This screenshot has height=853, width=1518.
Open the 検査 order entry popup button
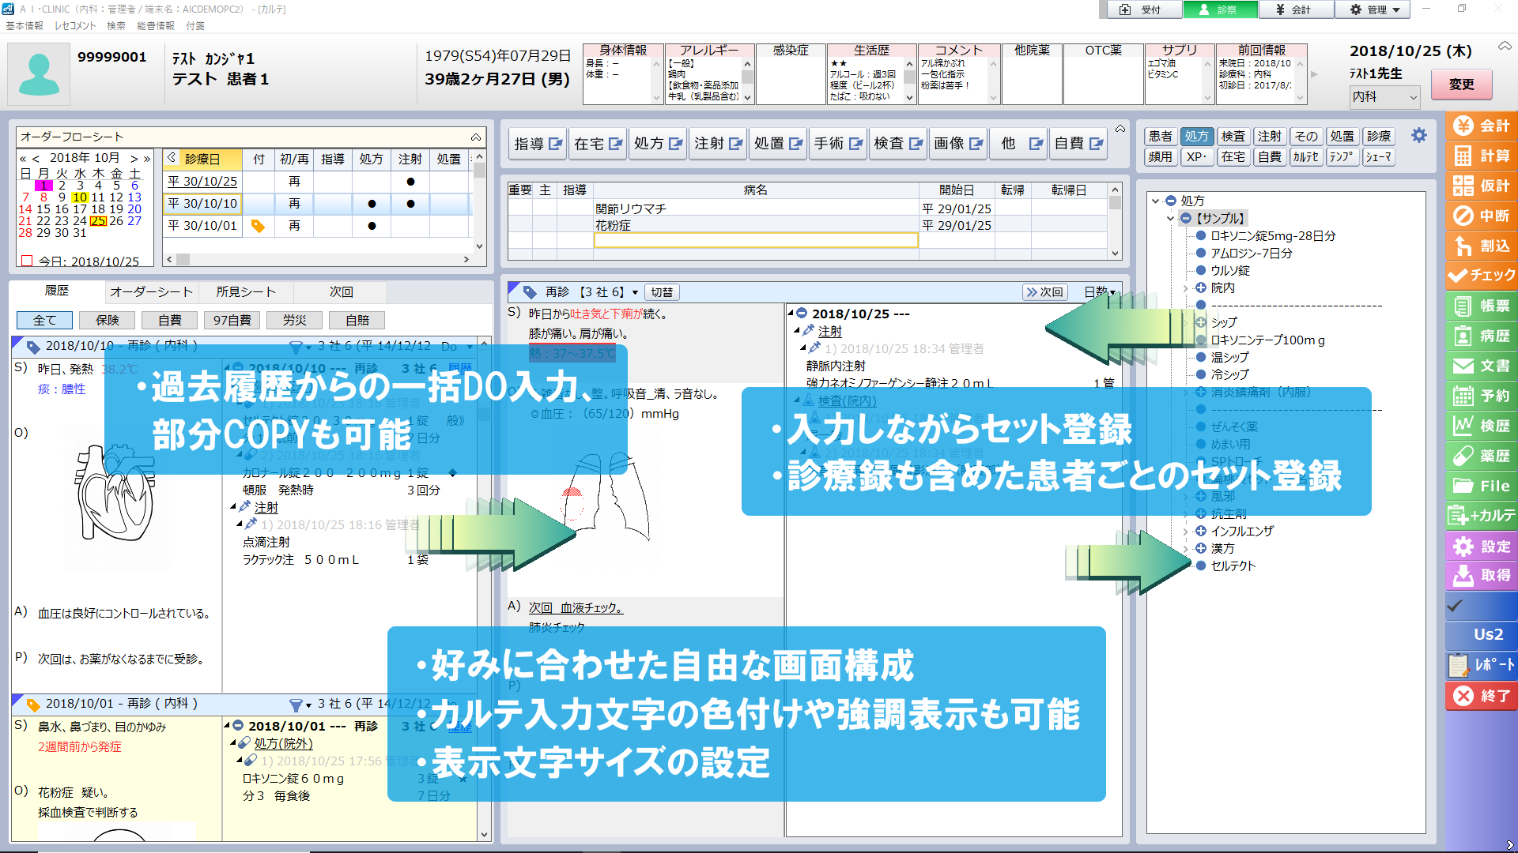pos(898,144)
